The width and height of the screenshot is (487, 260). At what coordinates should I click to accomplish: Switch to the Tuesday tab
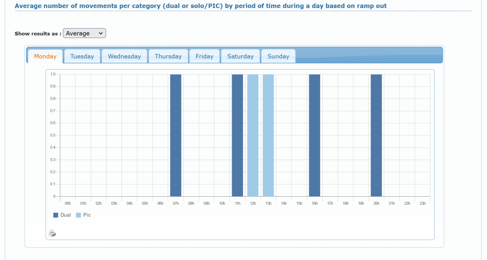pyautogui.click(x=82, y=56)
